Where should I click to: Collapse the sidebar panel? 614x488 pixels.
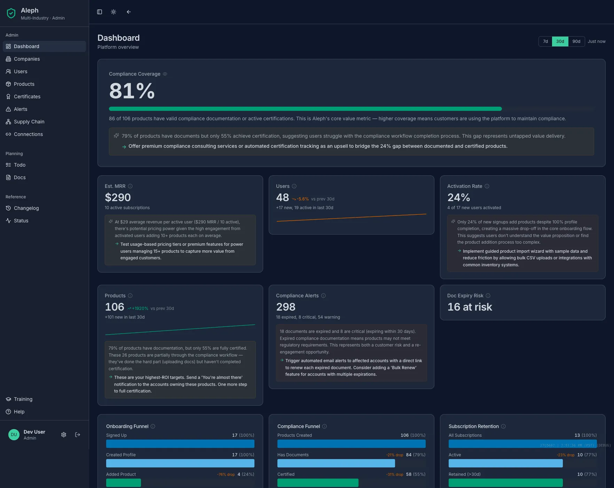pos(100,12)
